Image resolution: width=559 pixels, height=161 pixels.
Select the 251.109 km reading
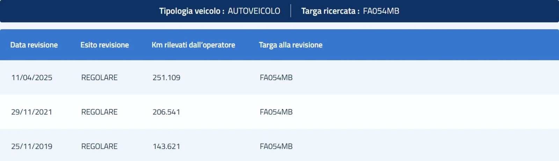tap(166, 78)
